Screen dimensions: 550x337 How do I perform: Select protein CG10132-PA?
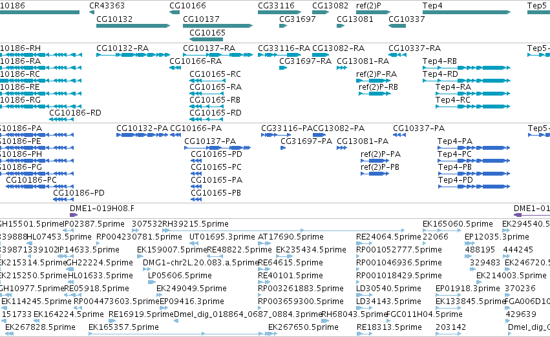coord(142,128)
